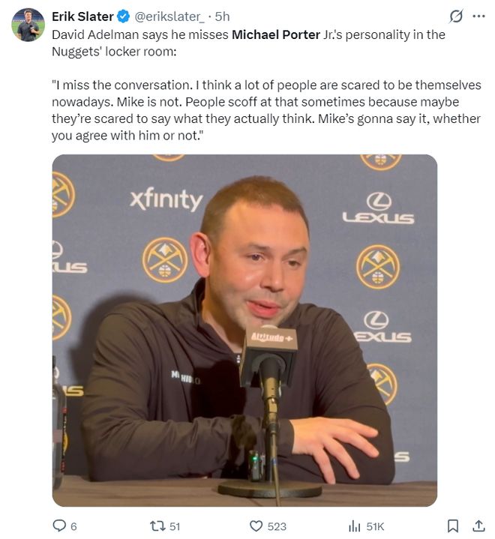Click the reply speech bubble icon
Viewport: 495px width, 539px height.
(x=59, y=526)
